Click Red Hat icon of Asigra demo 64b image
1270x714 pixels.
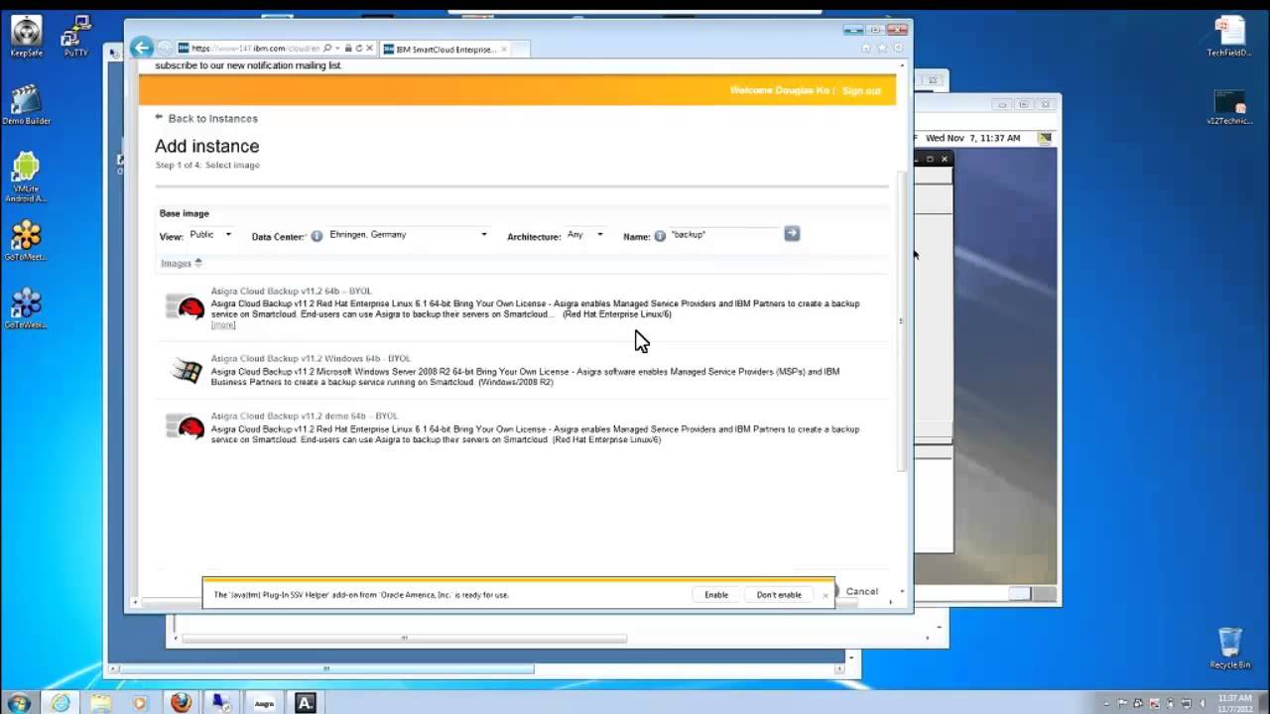pos(185,426)
